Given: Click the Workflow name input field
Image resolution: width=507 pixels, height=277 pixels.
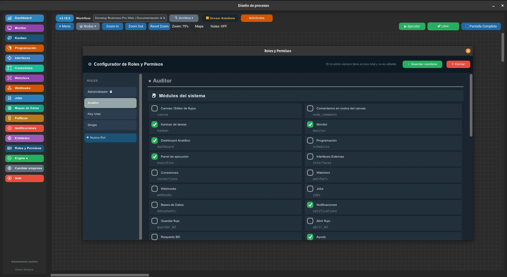Looking at the screenshot, I should 130,18.
